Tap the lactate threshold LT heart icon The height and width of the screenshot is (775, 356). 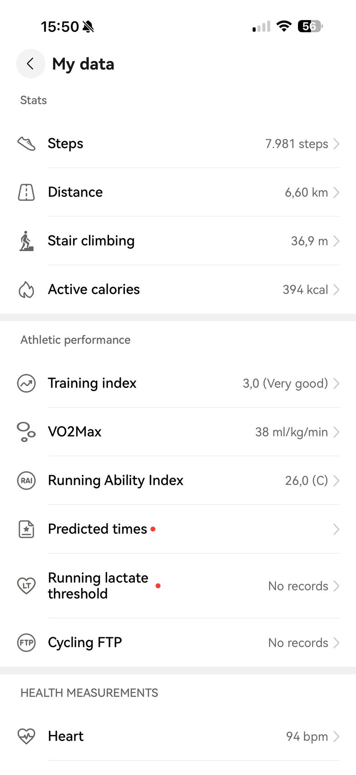click(26, 586)
